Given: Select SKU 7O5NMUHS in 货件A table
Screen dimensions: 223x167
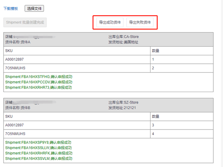Looking at the screenshot, I should tap(15, 68).
